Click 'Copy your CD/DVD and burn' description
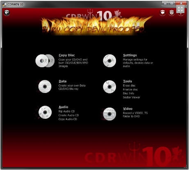The height and width of the screenshot is (170, 189). [x=73, y=63]
